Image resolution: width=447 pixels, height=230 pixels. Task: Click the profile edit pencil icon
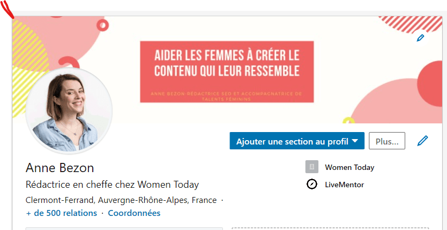(423, 141)
